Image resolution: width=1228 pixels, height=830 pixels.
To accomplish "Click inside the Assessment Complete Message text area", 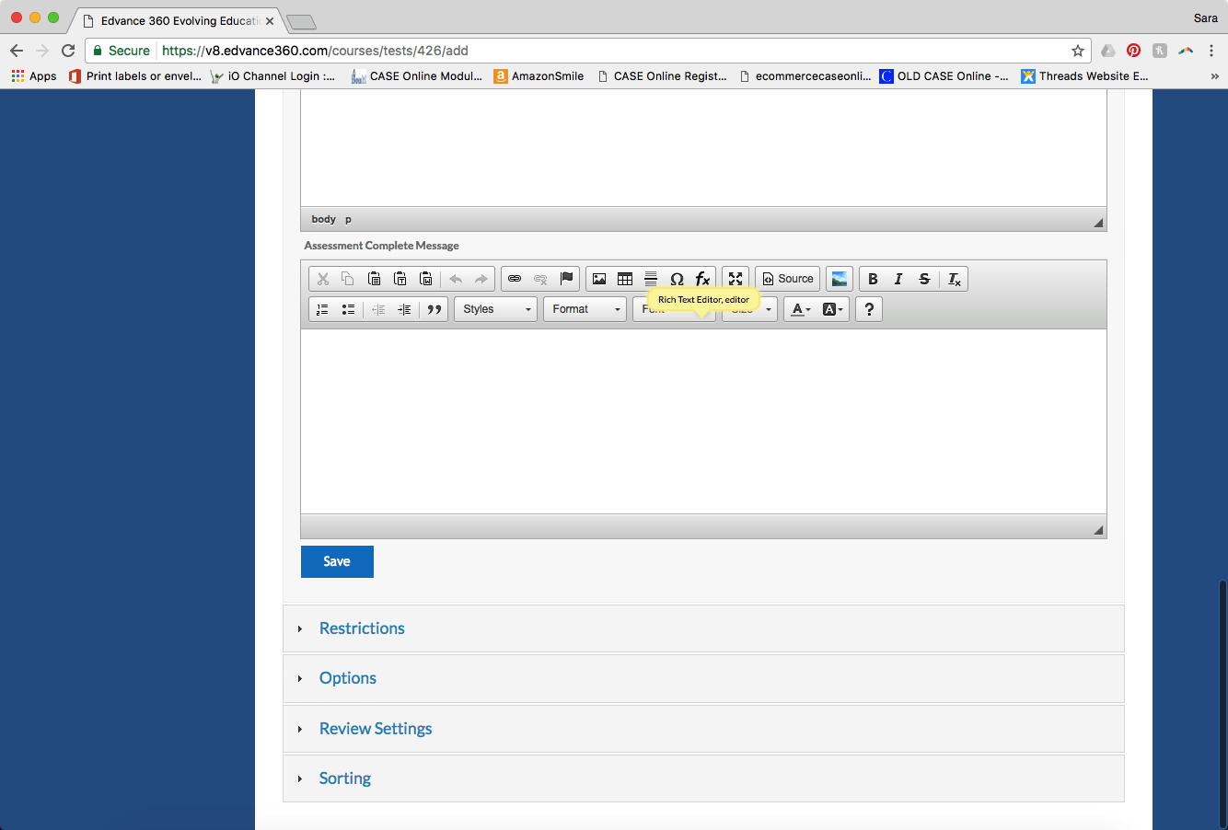I will (x=703, y=421).
